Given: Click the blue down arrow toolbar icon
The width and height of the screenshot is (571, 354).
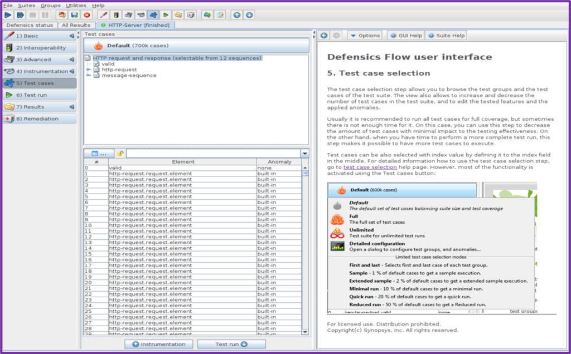Looking at the screenshot, I should coord(249,15).
